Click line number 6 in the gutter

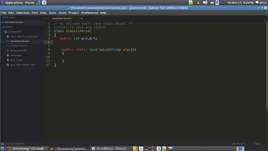coord(49,42)
